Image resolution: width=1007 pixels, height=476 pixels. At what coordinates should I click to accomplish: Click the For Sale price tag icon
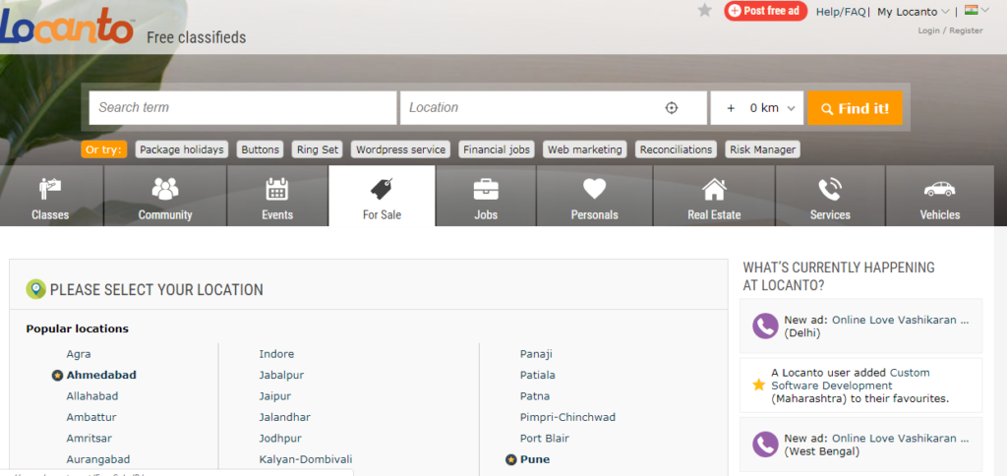382,189
